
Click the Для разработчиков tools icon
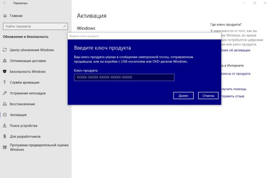[x=5, y=136]
